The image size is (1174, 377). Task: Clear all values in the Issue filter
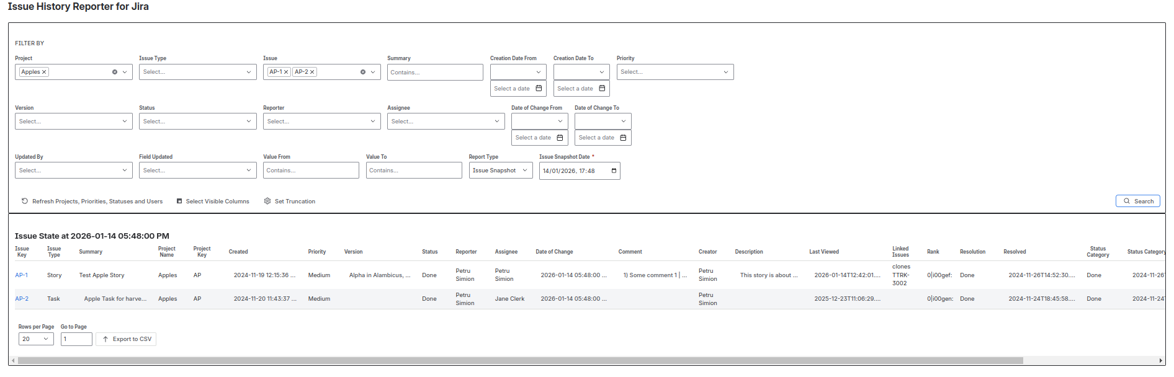pyautogui.click(x=363, y=72)
